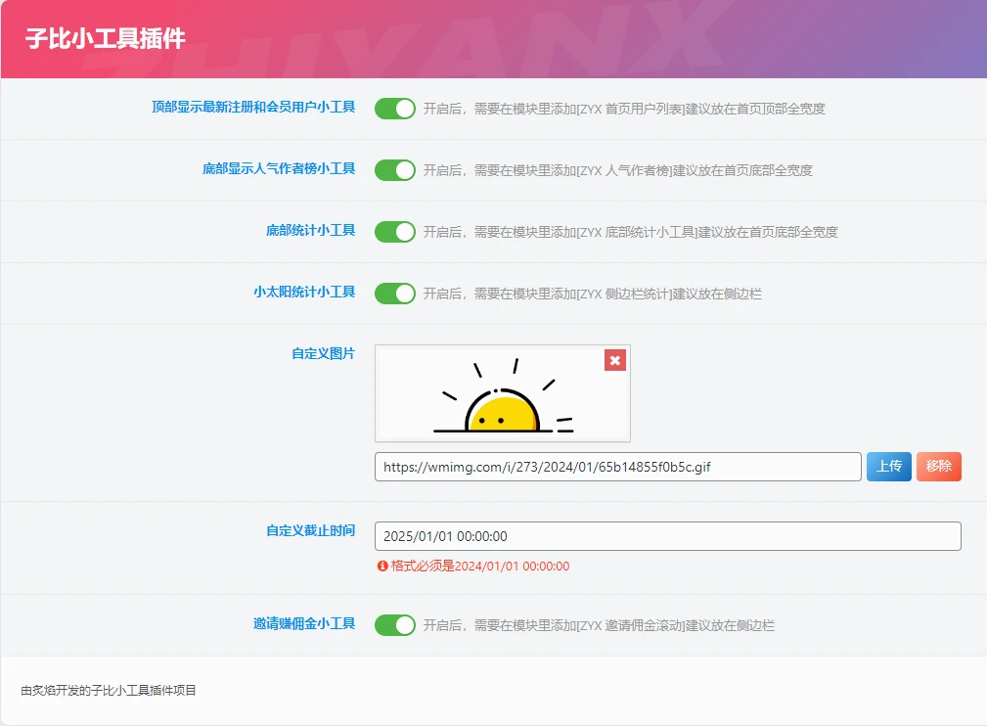Click the exclamation warning icon below date field
The height and width of the screenshot is (726, 987).
pyautogui.click(x=383, y=566)
